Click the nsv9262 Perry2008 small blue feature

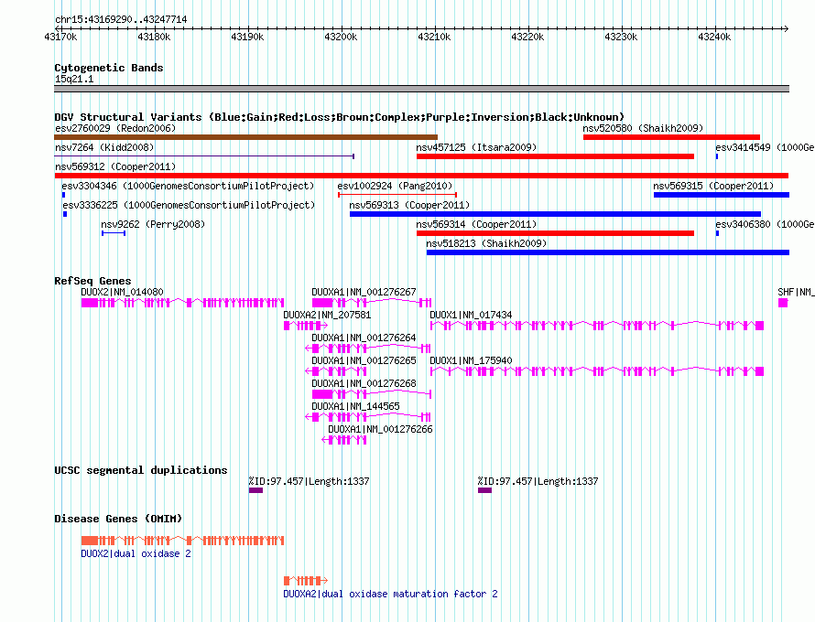coord(114,233)
